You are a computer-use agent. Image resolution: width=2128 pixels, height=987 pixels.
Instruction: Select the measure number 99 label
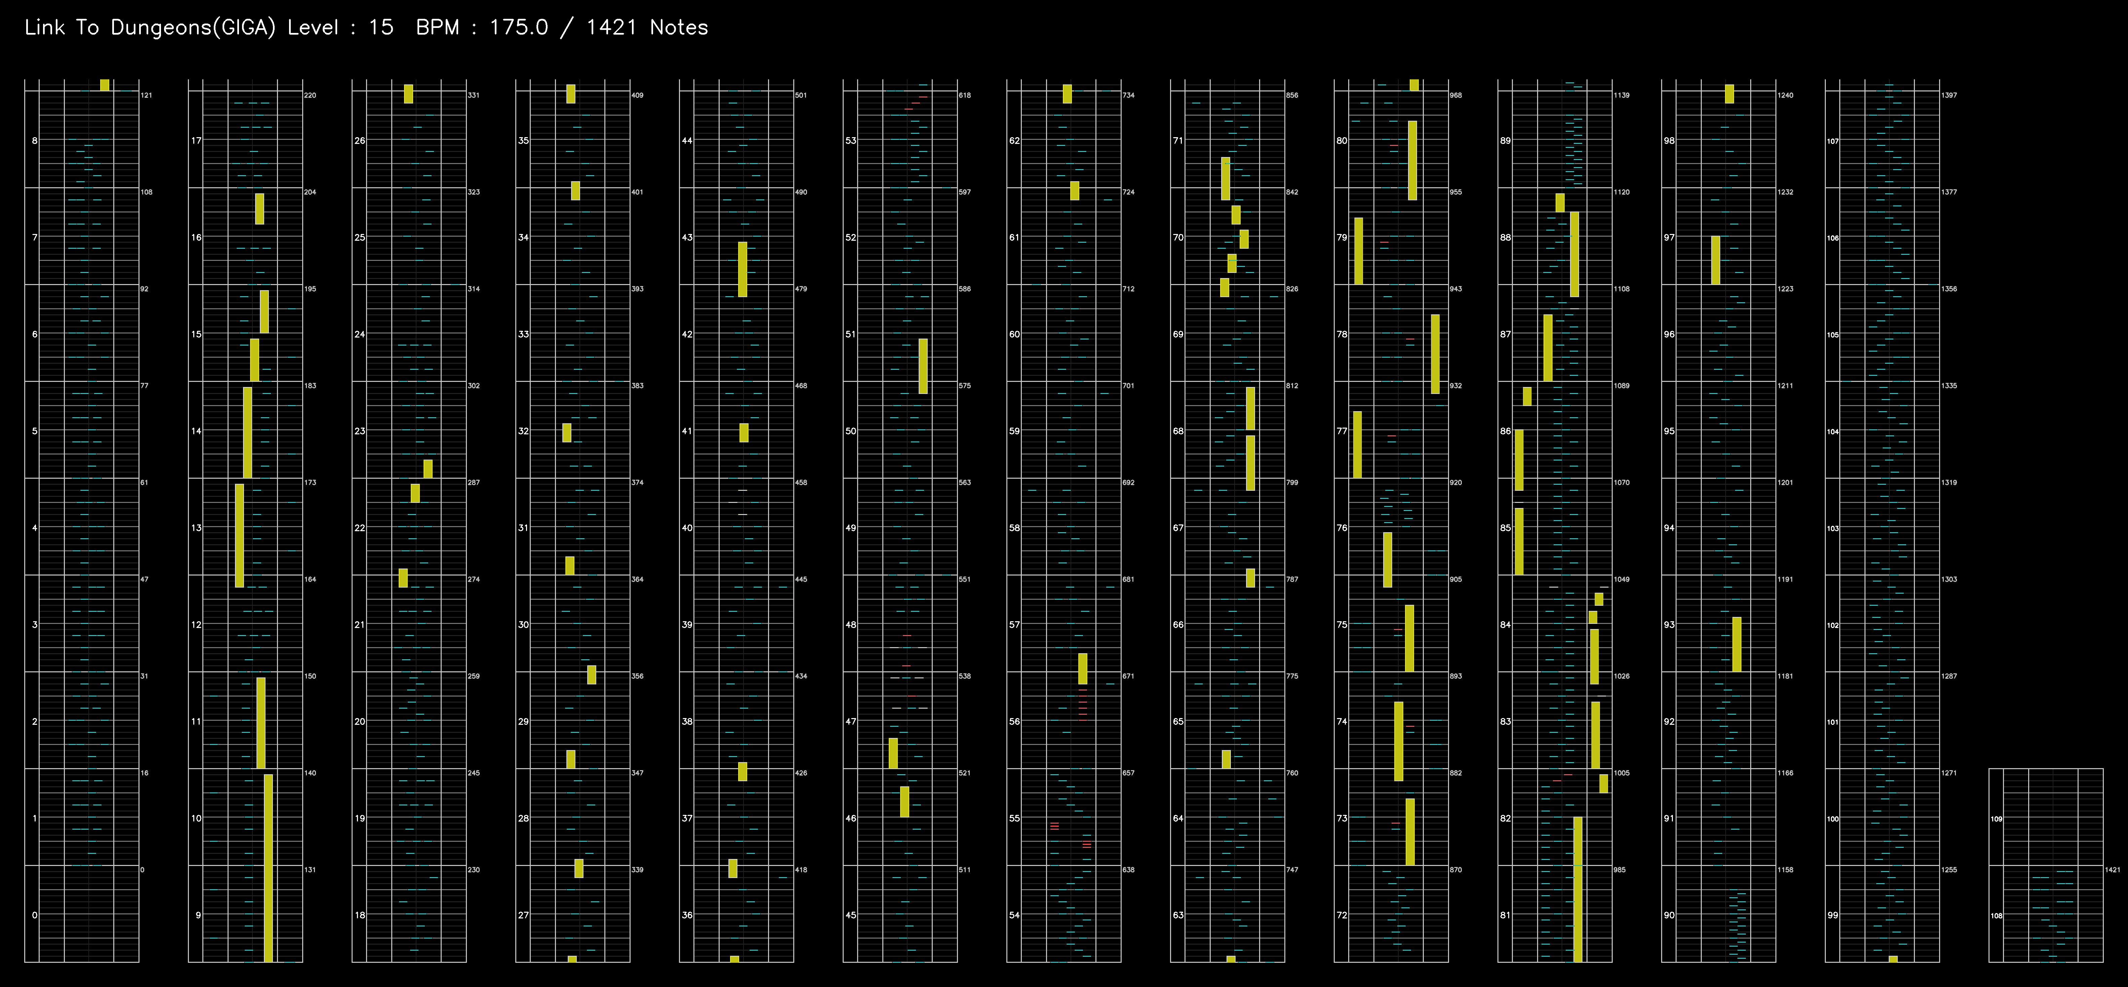[1833, 915]
